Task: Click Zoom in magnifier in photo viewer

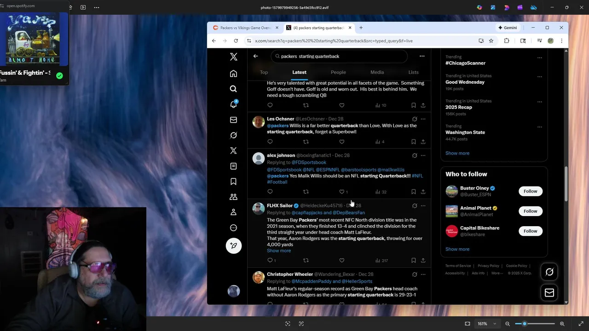Action: point(562,324)
